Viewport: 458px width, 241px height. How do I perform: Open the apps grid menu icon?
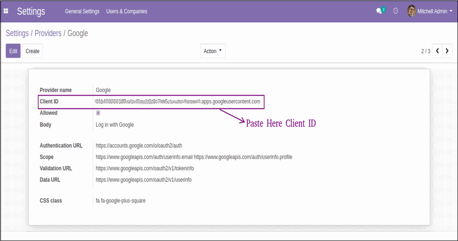pyautogui.click(x=6, y=11)
